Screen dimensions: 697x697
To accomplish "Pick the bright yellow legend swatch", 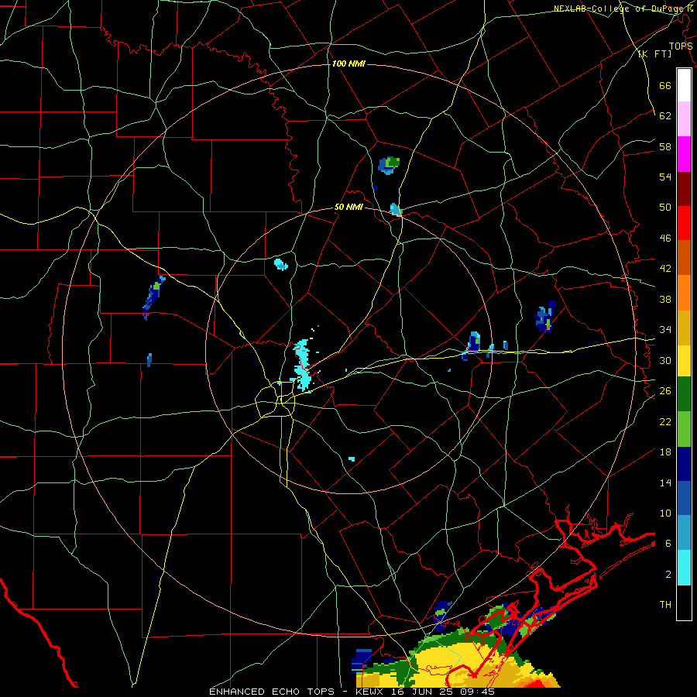I will pyautogui.click(x=684, y=360).
